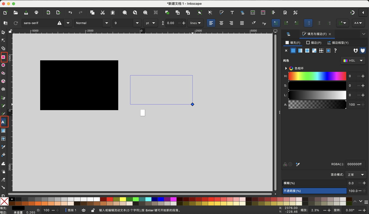The width and height of the screenshot is (369, 214).
Task: Select the Rectangle tool
Action: pyautogui.click(x=4, y=57)
